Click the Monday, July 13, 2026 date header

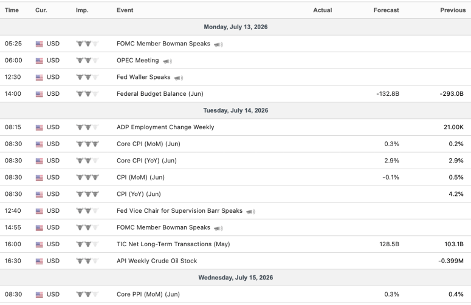pos(236,27)
